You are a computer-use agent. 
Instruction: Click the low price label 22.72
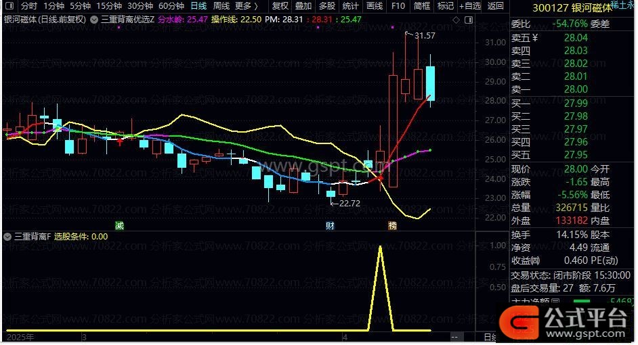click(x=349, y=203)
